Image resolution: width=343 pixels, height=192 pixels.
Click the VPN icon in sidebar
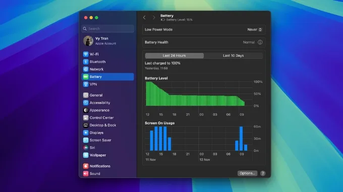point(86,84)
